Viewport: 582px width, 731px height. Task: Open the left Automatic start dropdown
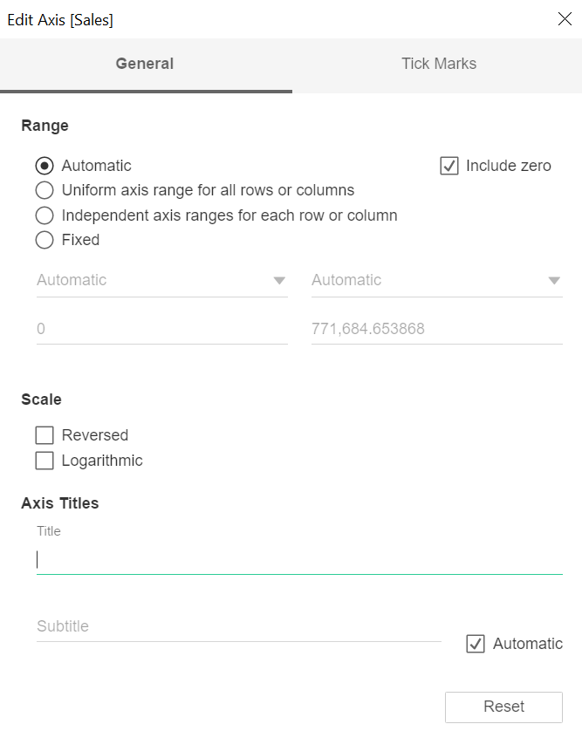[161, 280]
